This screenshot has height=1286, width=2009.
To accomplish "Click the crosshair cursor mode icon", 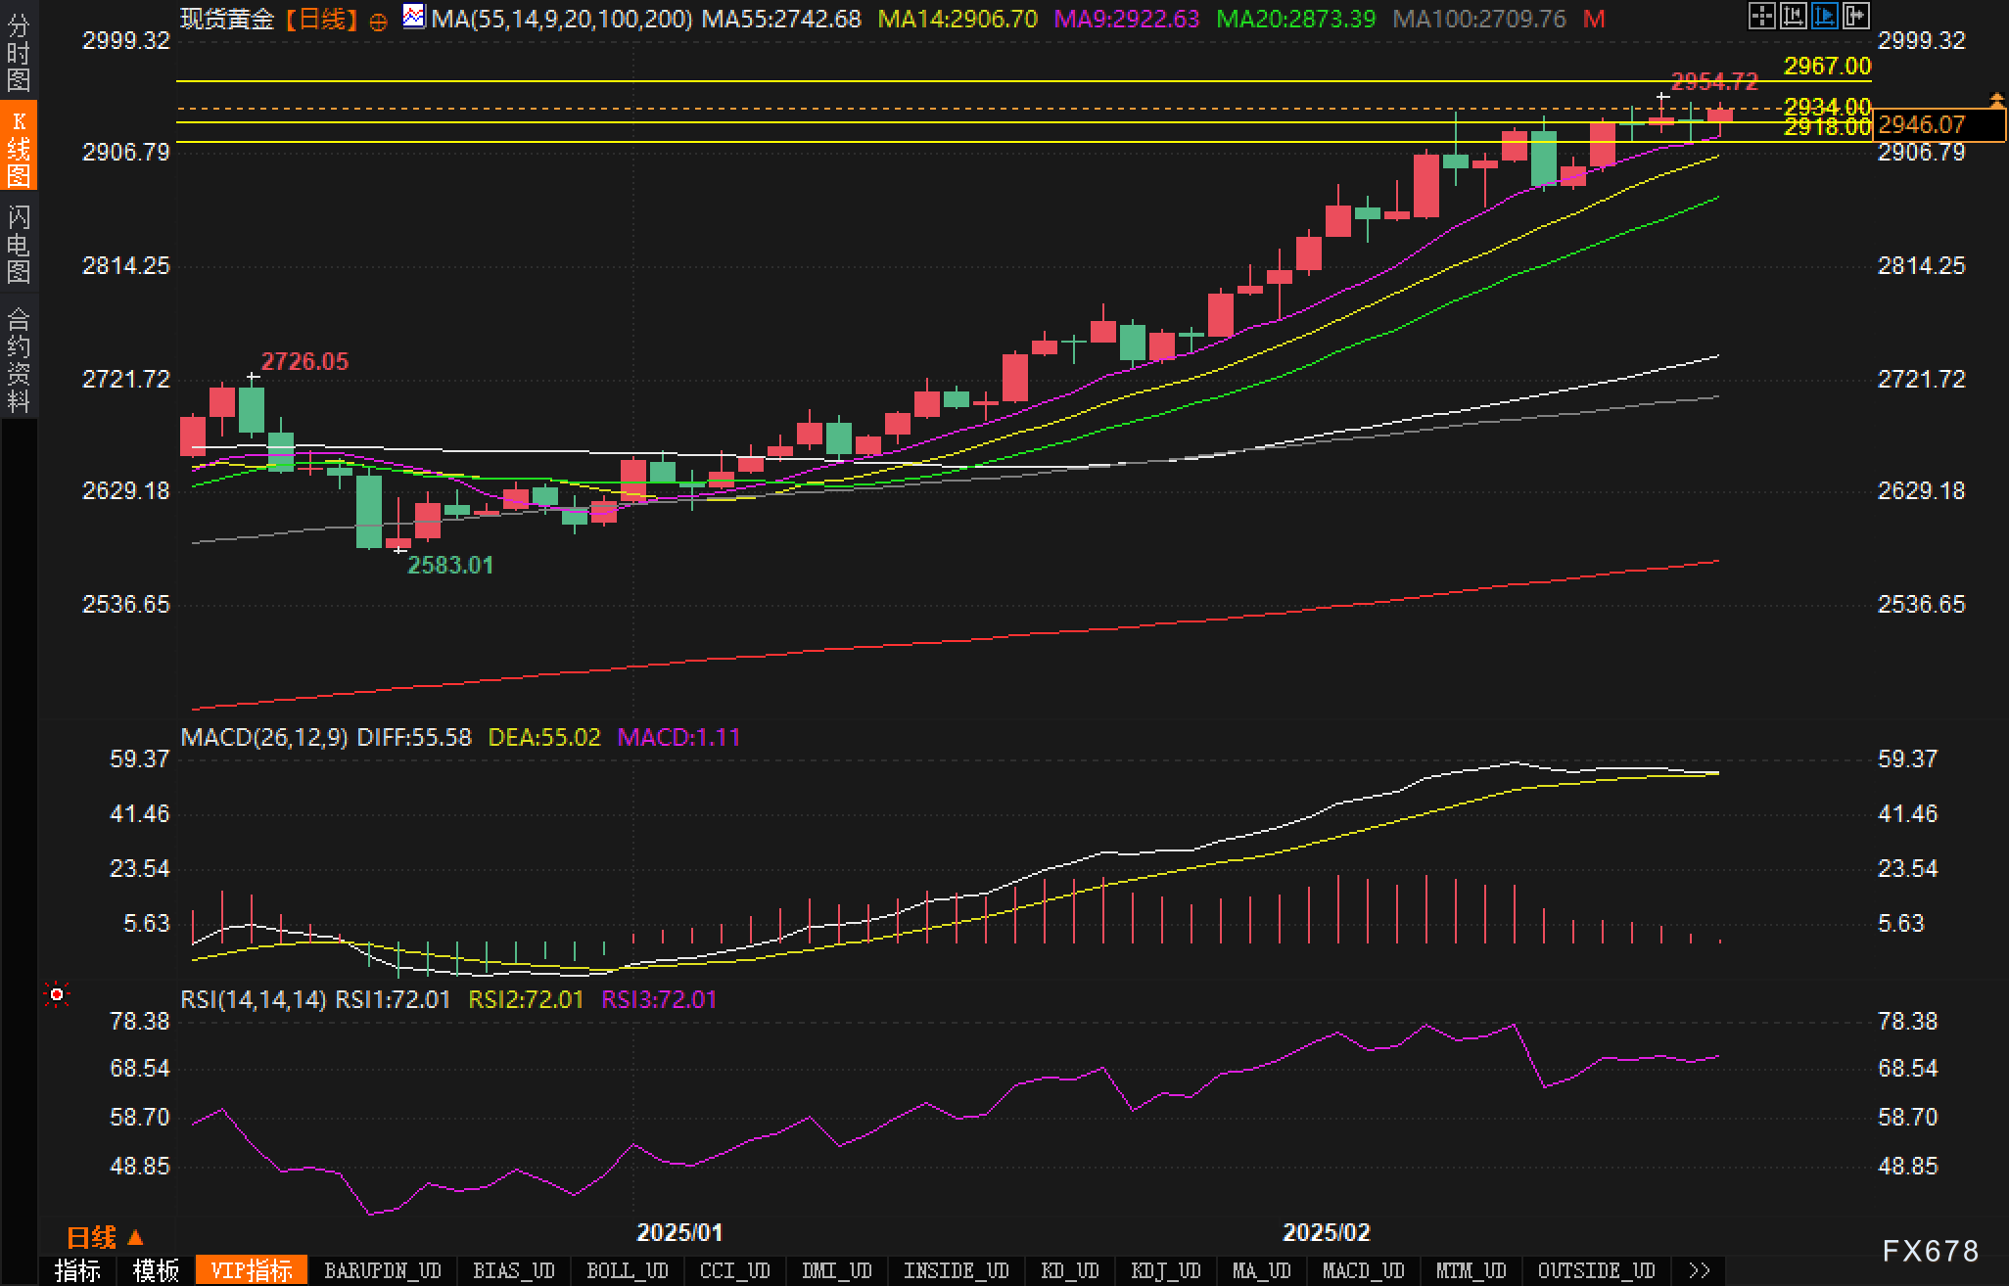I will point(1761,16).
